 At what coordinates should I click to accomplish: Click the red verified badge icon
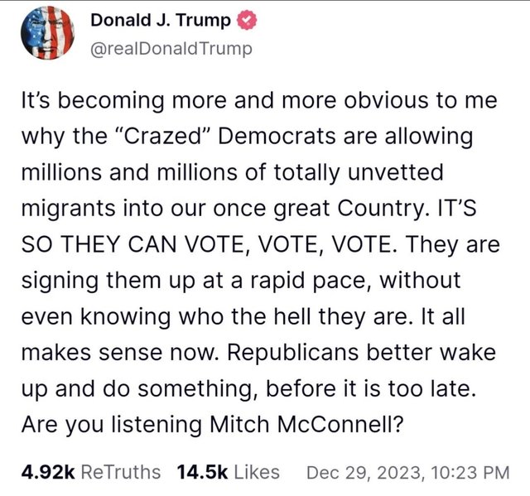click(x=245, y=19)
